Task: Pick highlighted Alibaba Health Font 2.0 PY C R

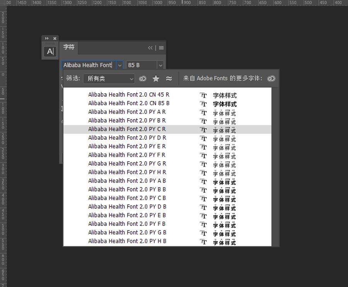Action: (x=167, y=130)
